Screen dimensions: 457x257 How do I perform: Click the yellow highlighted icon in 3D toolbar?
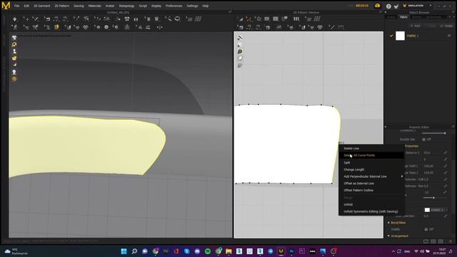pyautogui.click(x=56, y=27)
